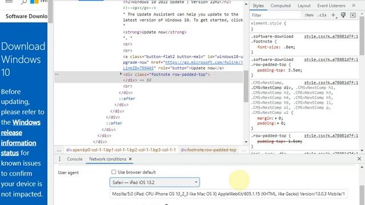This screenshot has height=205, width=365.
Task: Expand the margin shorthand triangle
Action: coord(276,118)
